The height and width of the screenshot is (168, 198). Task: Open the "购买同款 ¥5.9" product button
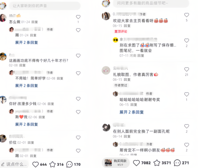click(116, 163)
